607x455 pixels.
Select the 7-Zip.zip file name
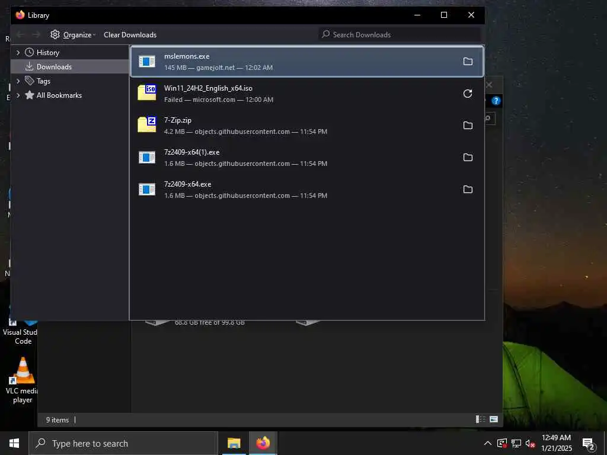tap(178, 120)
